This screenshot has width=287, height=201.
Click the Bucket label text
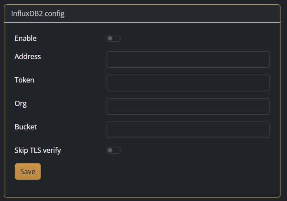tap(26, 127)
